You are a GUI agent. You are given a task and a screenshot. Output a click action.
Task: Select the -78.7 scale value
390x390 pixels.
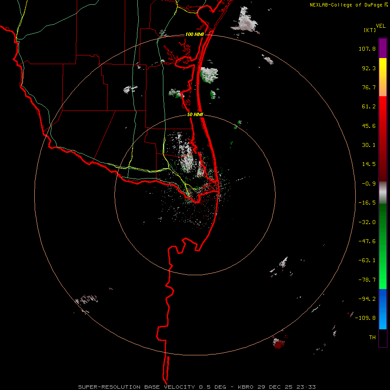(x=367, y=280)
